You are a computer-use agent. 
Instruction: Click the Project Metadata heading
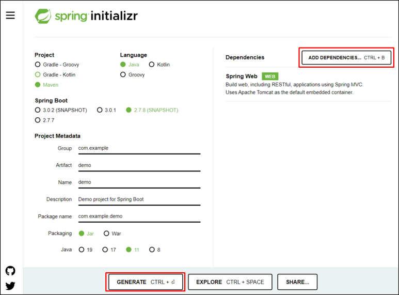[57, 136]
